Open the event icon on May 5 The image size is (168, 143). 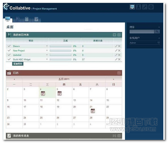pos(60,93)
